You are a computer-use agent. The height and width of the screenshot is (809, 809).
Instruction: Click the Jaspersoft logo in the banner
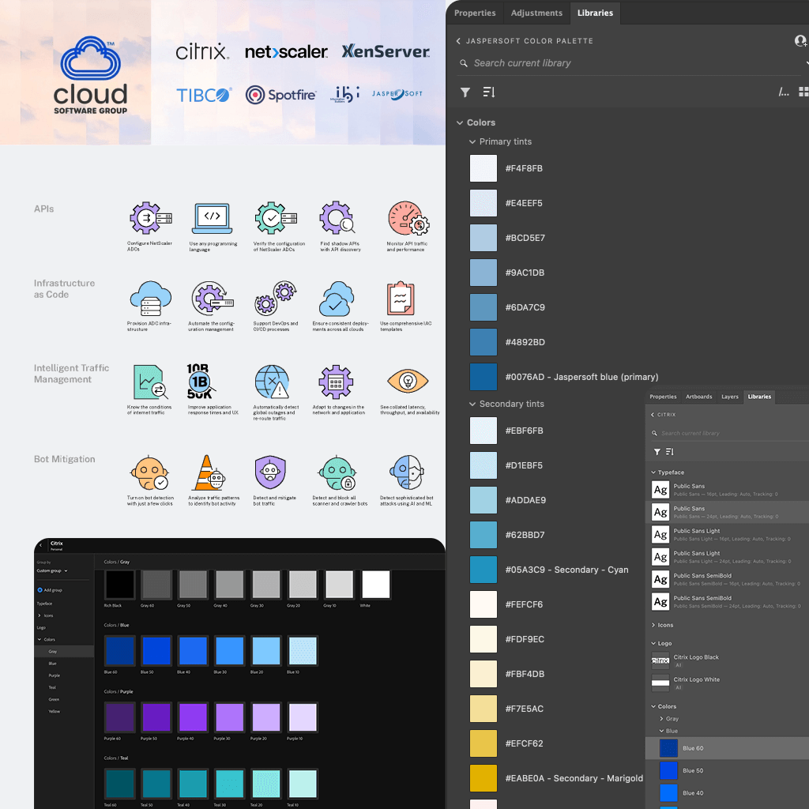tap(397, 94)
